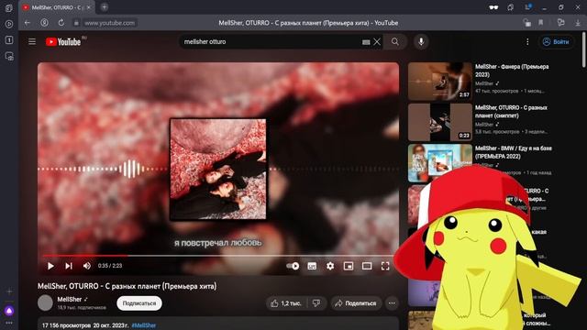587x330 pixels.
Task: Click the www.youtube.com address field
Action: point(109,23)
